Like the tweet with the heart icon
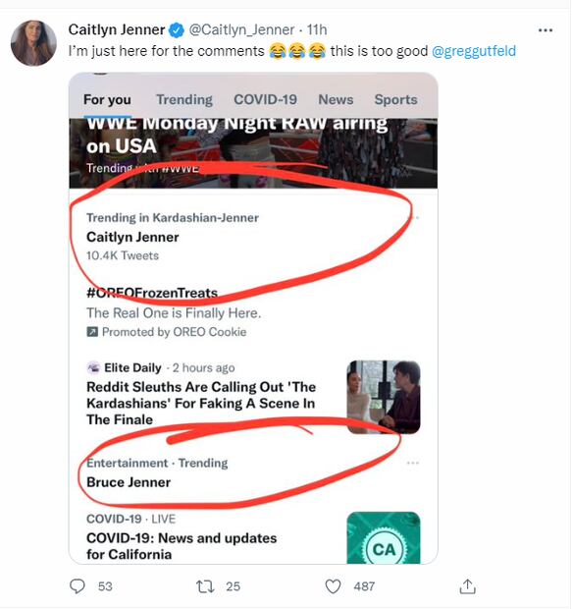 [333, 586]
